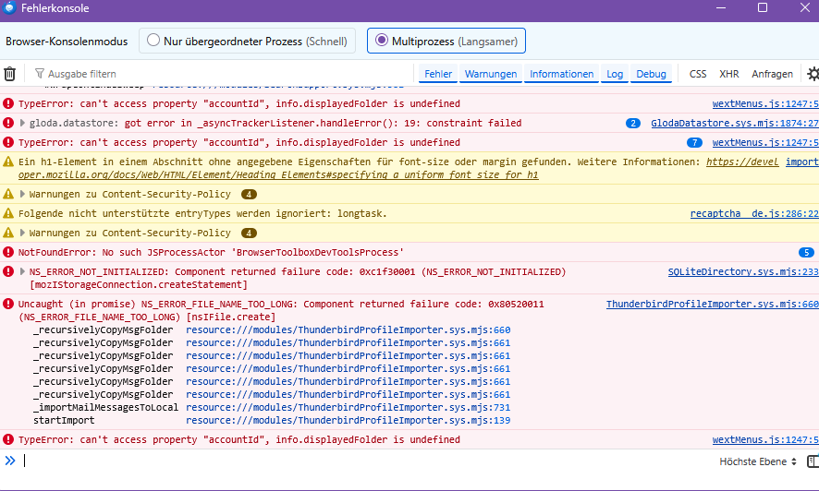Click the longtask yellow warning icon

9,213
